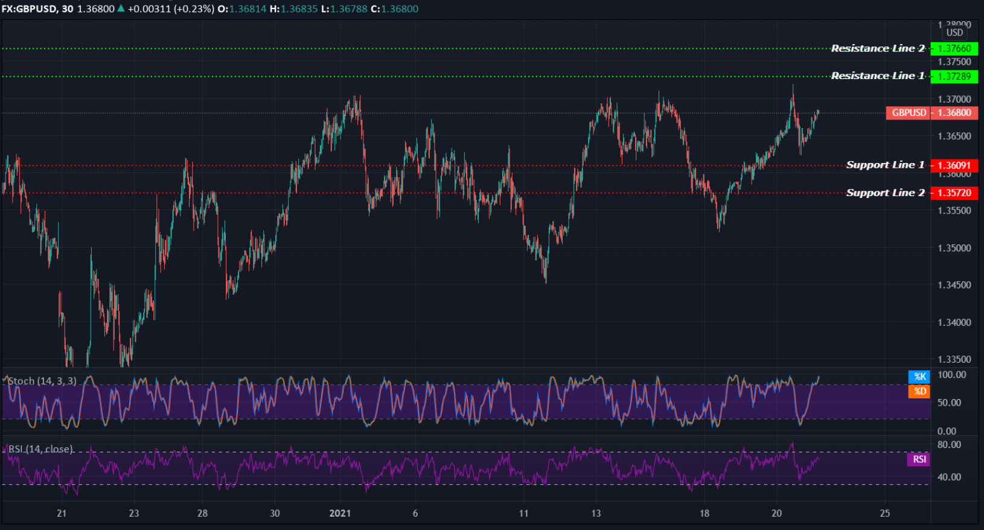Click the 40.00 RSI scale value
The height and width of the screenshot is (530, 984).
pyautogui.click(x=949, y=477)
